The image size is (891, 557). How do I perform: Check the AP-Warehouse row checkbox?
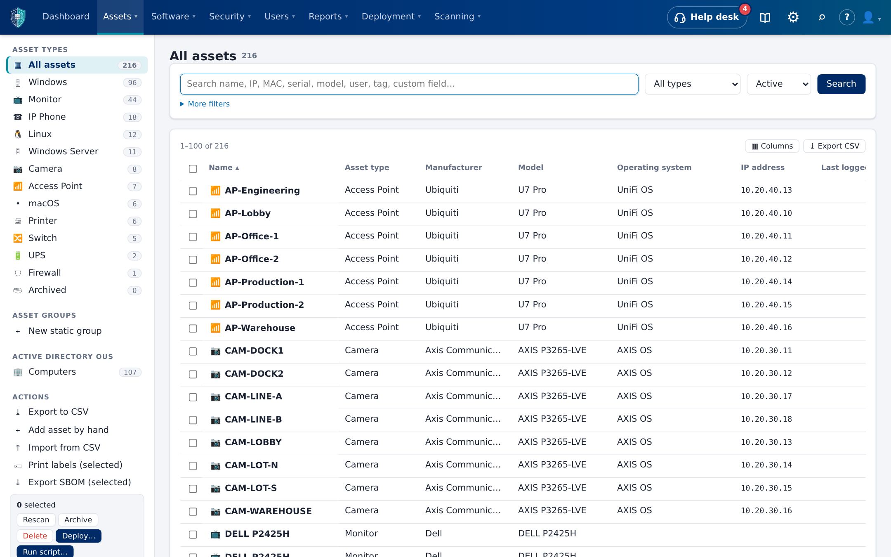pyautogui.click(x=193, y=328)
